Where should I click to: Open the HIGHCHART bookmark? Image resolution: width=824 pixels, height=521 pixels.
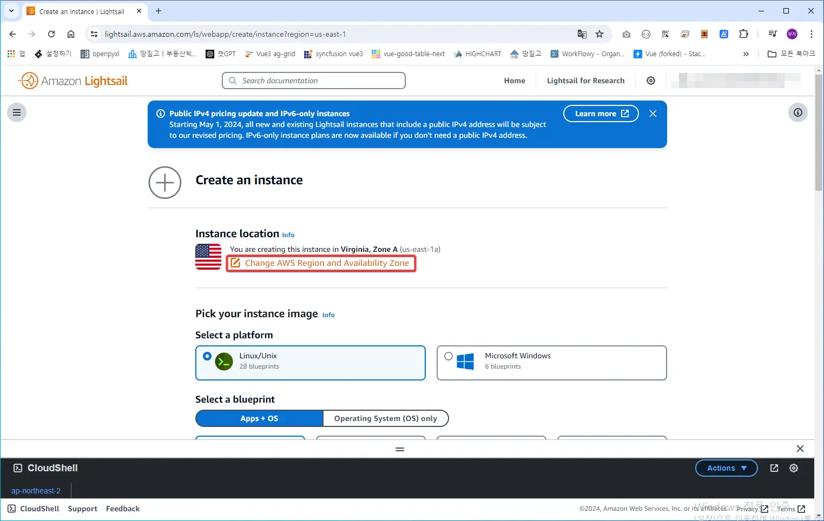[477, 54]
